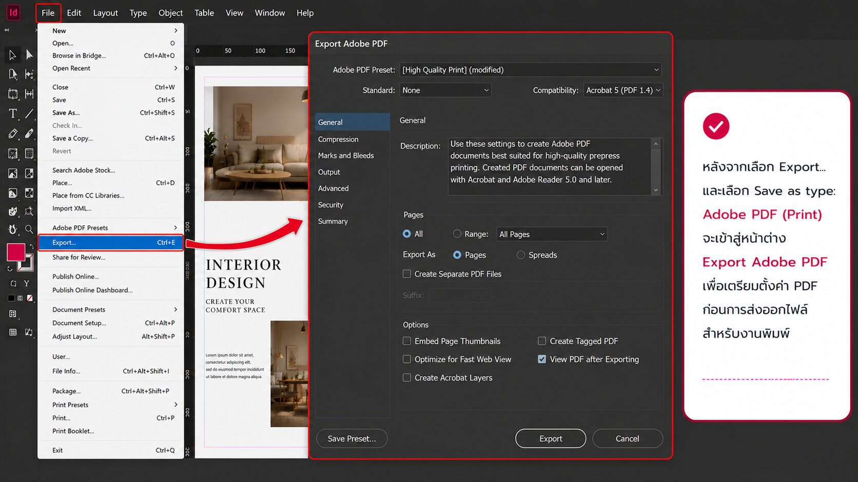The image size is (858, 482).
Task: Open the Adobe PDF Preset dropdown
Action: point(531,70)
